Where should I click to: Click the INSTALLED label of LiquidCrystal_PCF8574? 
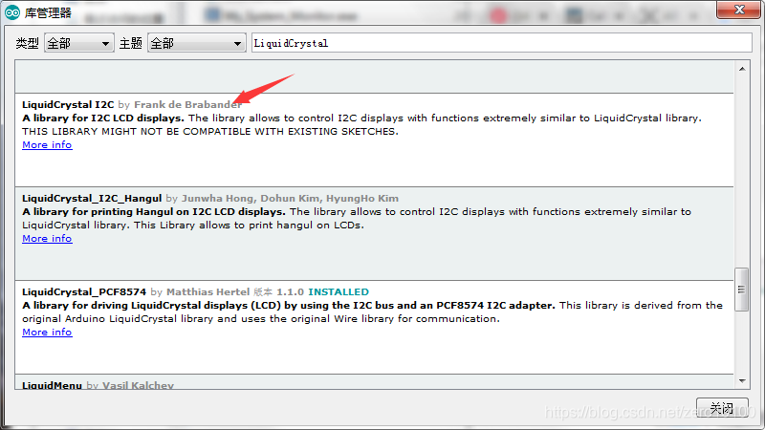coord(339,292)
